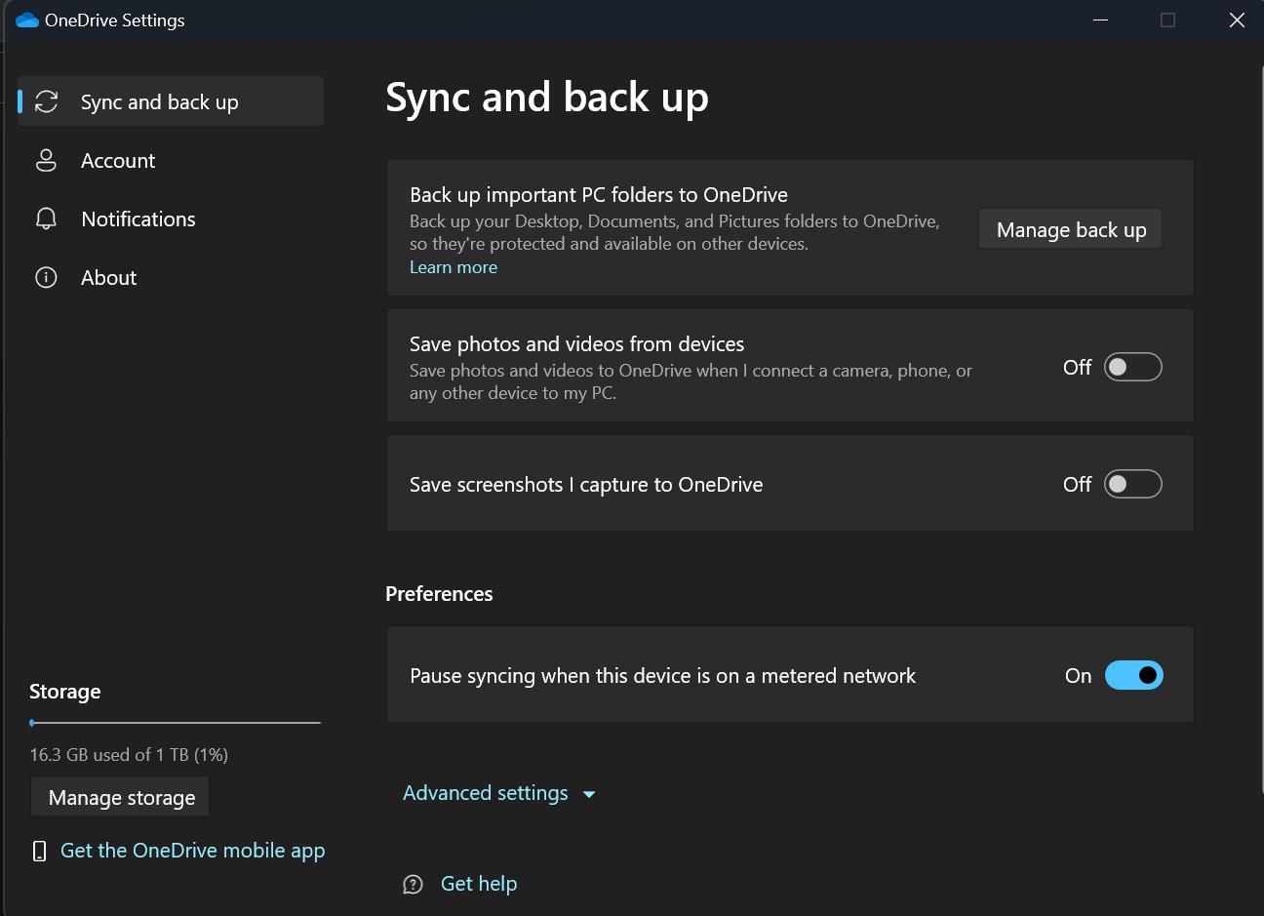Image resolution: width=1264 pixels, height=916 pixels.
Task: Click the Storage heading in sidebar
Action: pos(65,692)
